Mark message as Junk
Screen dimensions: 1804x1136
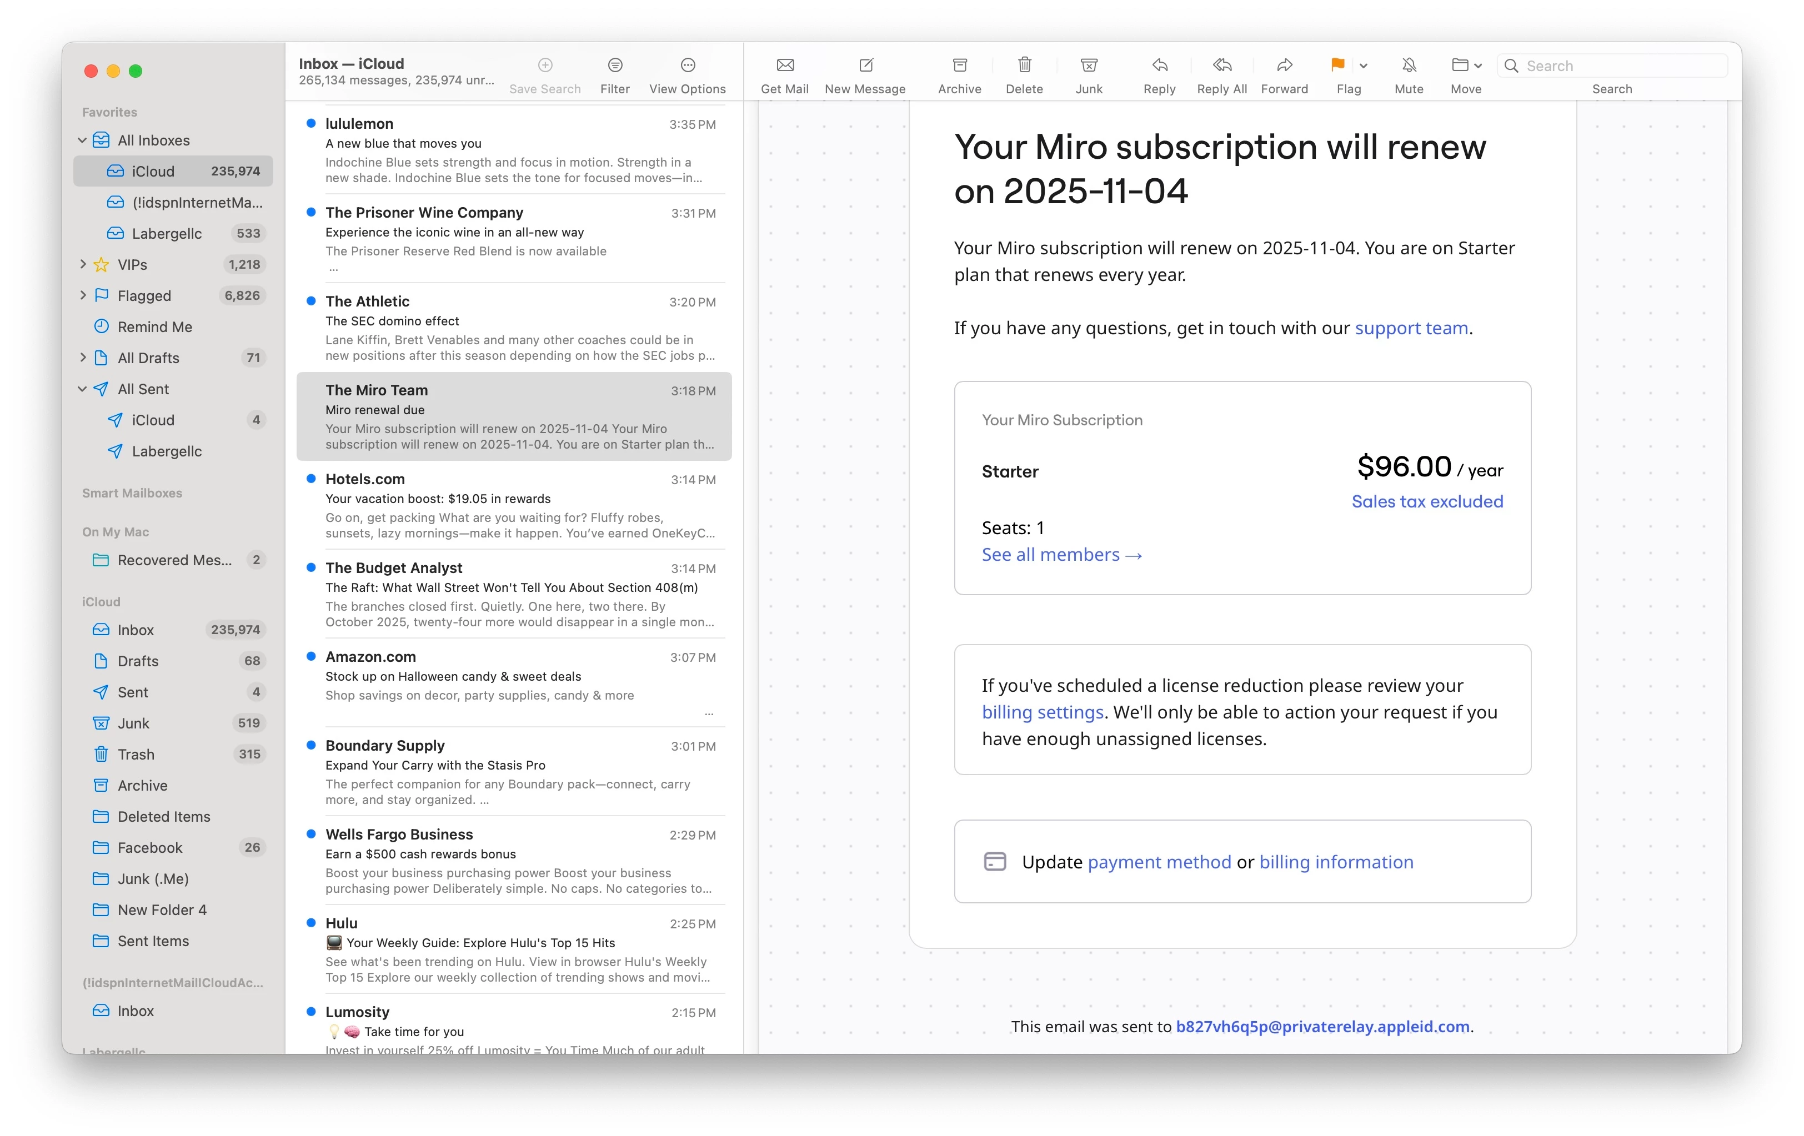pyautogui.click(x=1089, y=66)
